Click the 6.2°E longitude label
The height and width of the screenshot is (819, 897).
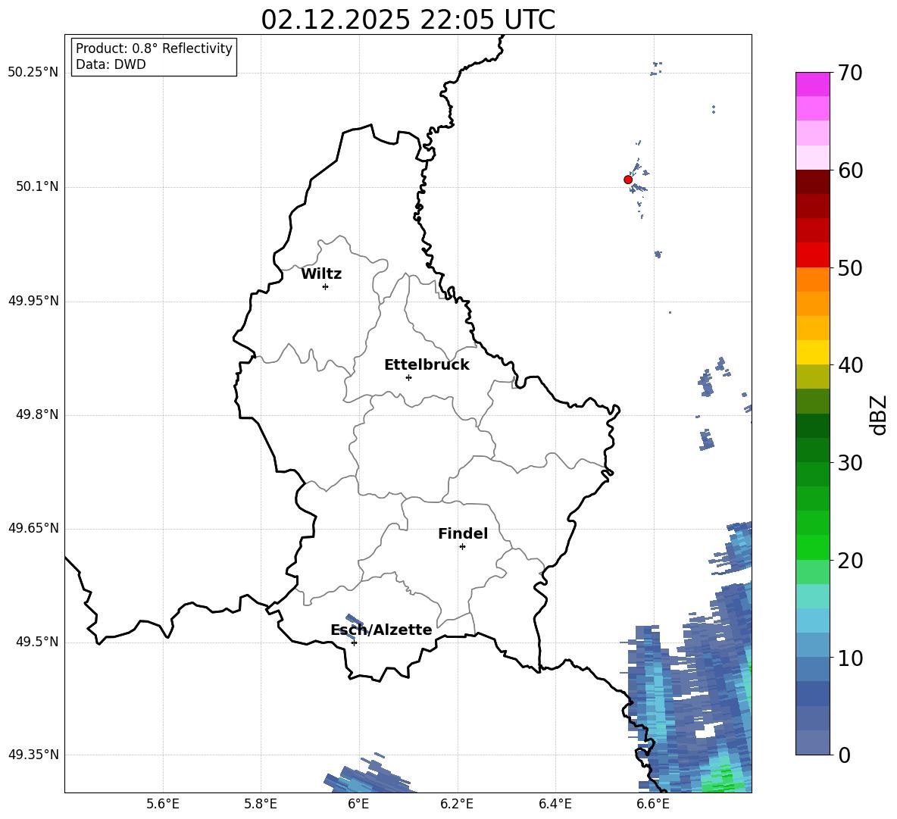pos(457,804)
